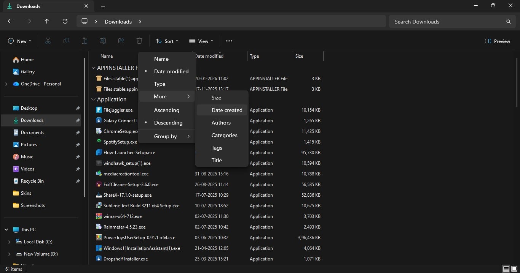Expand the Group by submenu
The height and width of the screenshot is (273, 520).
[x=167, y=136]
